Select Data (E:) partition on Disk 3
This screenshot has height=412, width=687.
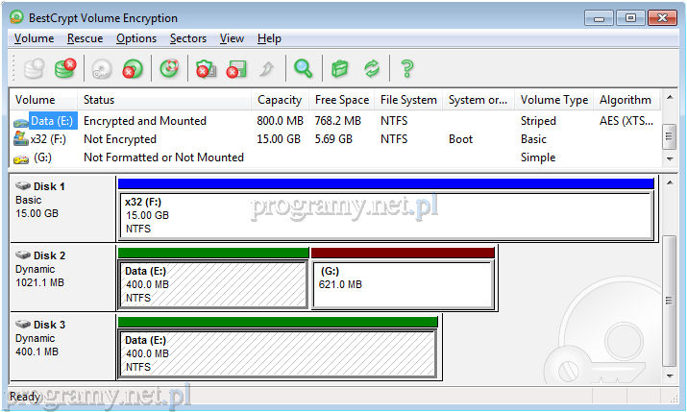coord(277,353)
